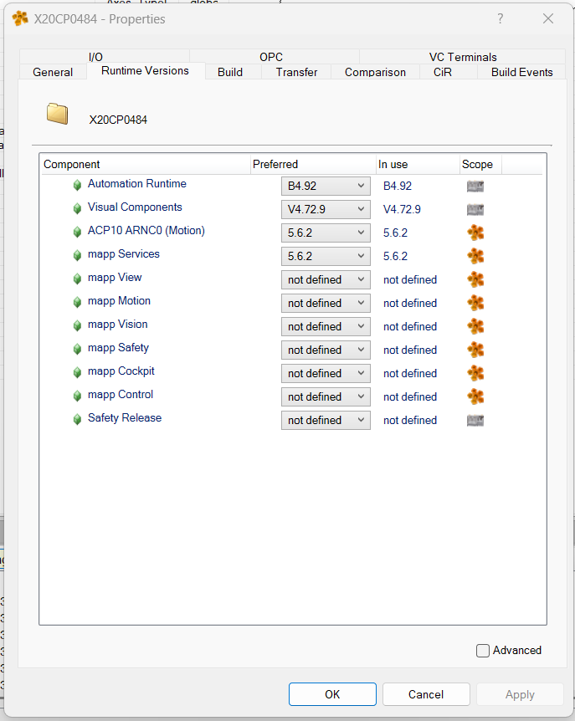Click the orange scope icon for mapp View
Image resolution: width=575 pixels, height=721 pixels.
point(475,279)
